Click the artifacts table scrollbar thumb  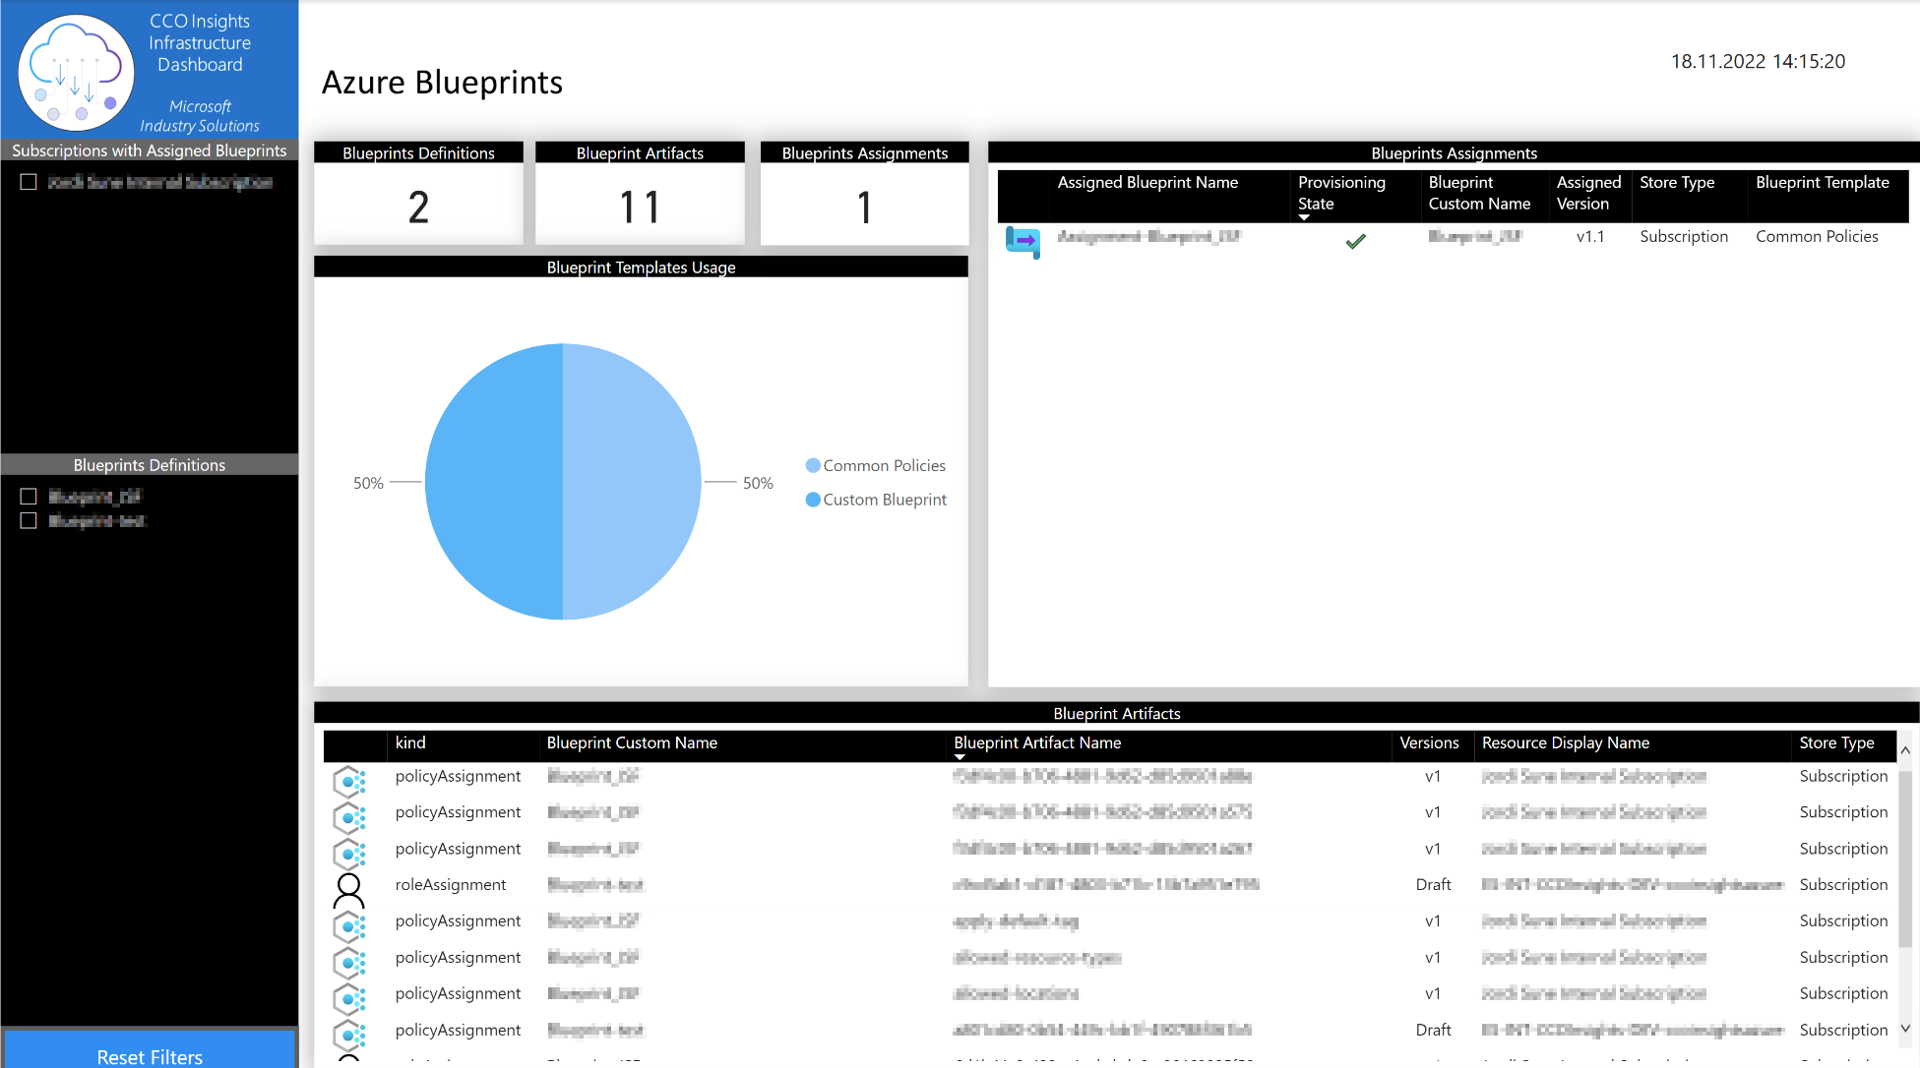point(1905,859)
